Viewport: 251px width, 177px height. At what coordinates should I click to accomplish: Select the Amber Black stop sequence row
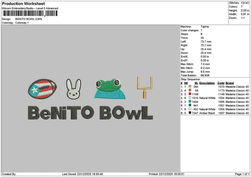click(x=215, y=113)
